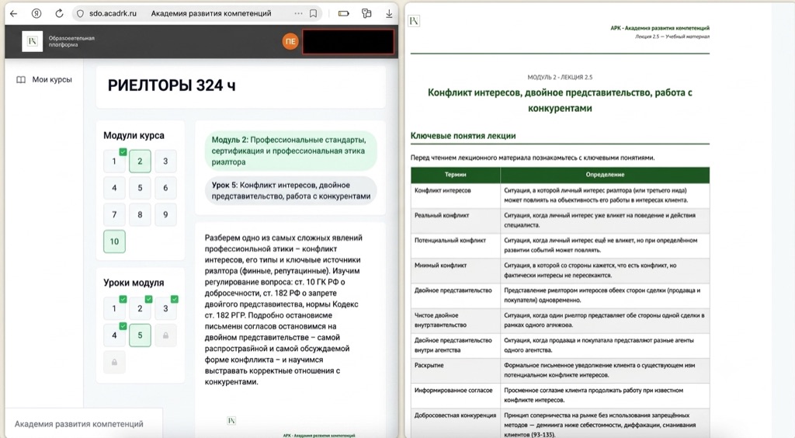Click the battery saver toolbar icon
This screenshot has width=795, height=438.
click(x=344, y=14)
